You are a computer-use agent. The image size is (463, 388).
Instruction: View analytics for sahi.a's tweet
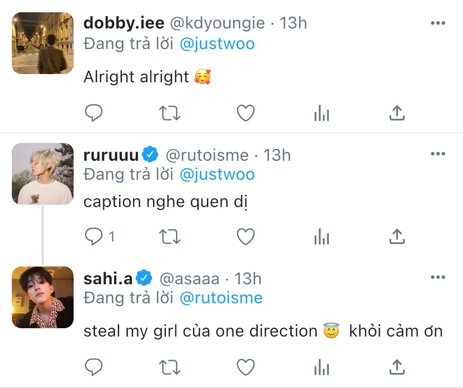pos(321,367)
